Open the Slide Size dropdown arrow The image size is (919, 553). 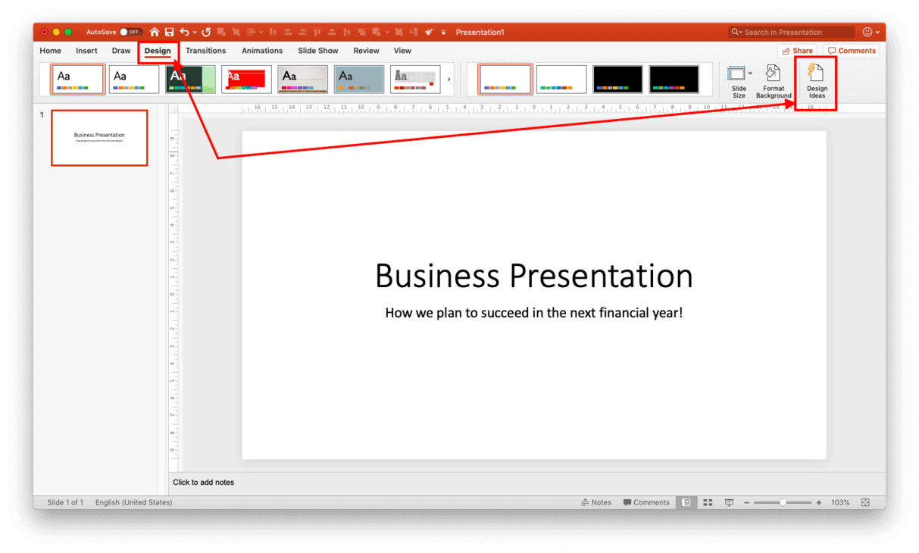tap(750, 73)
